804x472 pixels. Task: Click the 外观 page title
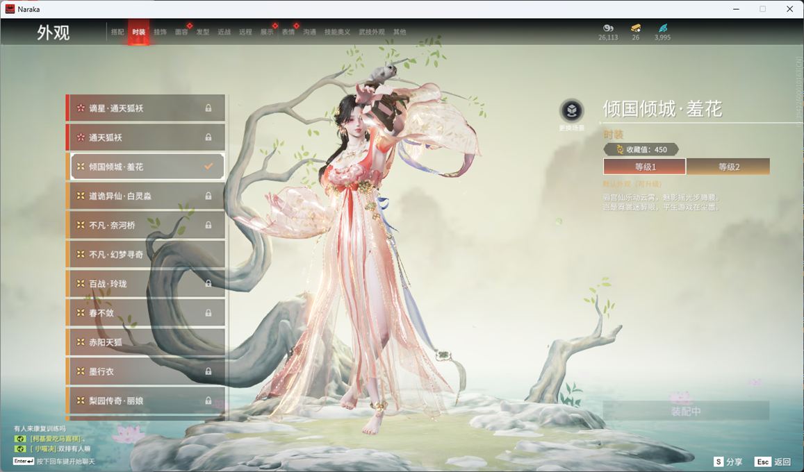tap(53, 33)
